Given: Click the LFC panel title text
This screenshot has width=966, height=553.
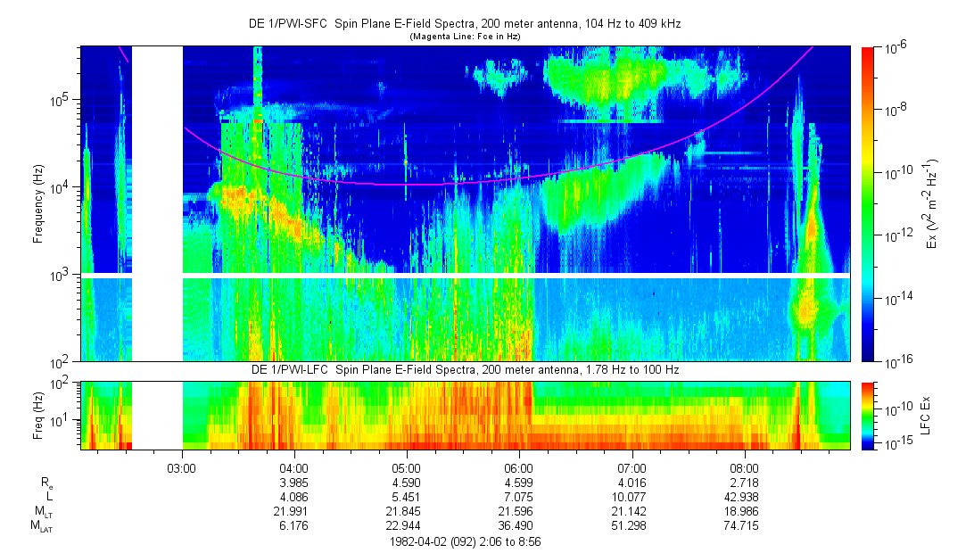Looking at the screenshot, I should click(464, 369).
